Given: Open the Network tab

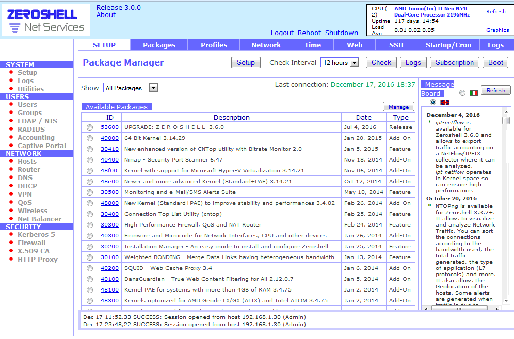Looking at the screenshot, I should click(266, 45).
